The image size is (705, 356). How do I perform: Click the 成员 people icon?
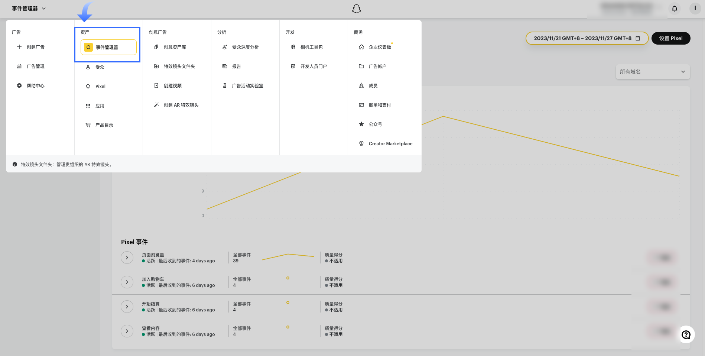click(x=361, y=85)
